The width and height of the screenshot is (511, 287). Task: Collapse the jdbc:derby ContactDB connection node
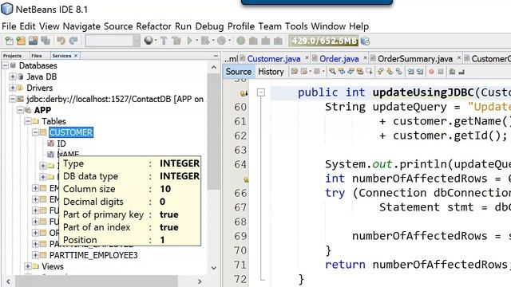13,99
